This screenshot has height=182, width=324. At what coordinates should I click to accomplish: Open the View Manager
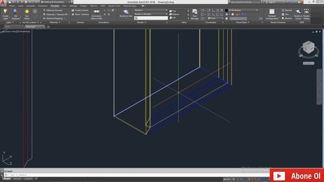tap(194, 14)
